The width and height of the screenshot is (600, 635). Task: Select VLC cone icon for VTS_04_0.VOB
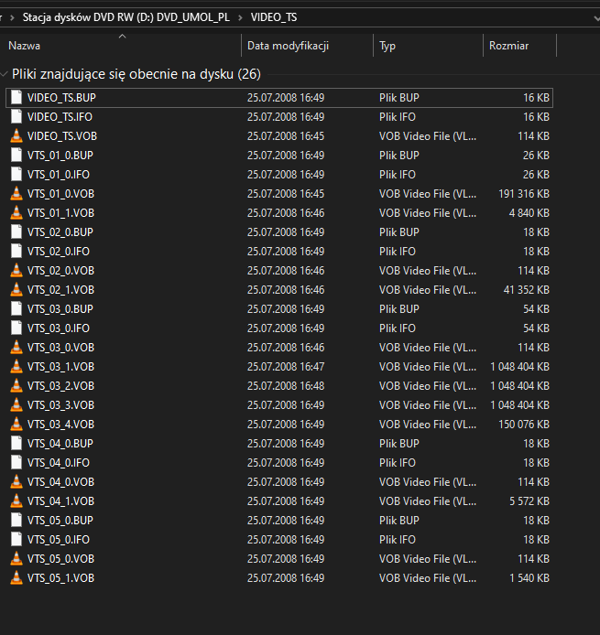coord(16,482)
